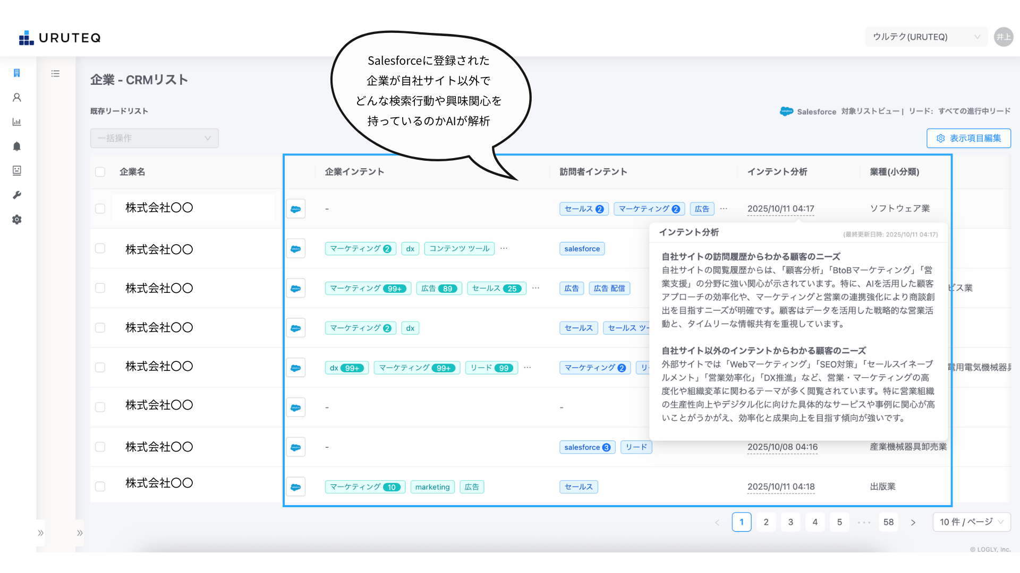
Task: Open the ウルテク(URUTEQ) account dropdown
Action: coord(926,37)
